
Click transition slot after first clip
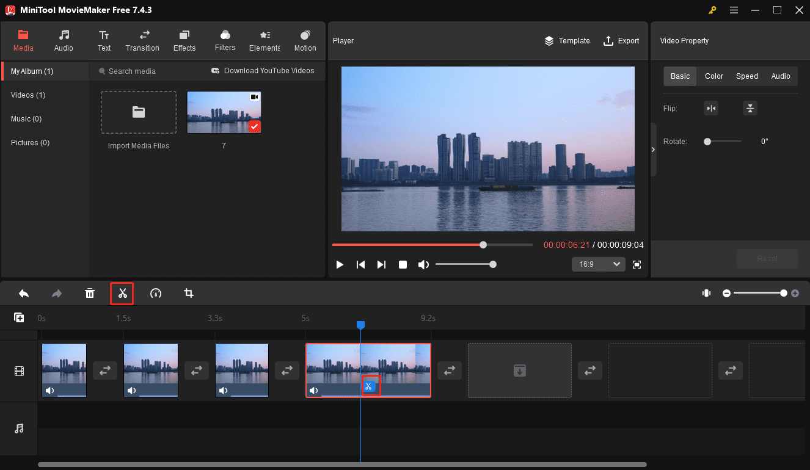click(105, 371)
